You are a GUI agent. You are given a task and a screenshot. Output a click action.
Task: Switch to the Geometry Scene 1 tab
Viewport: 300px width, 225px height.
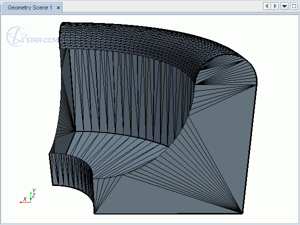click(x=29, y=8)
